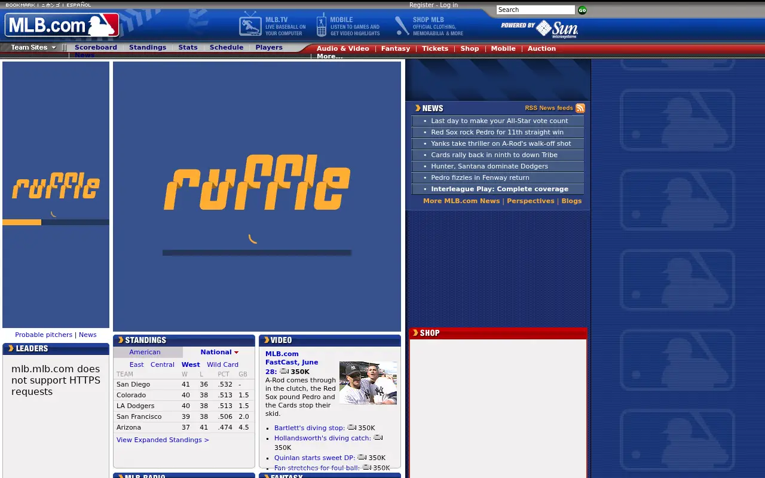
Task: Expand the More... navigation menu
Action: pos(329,56)
